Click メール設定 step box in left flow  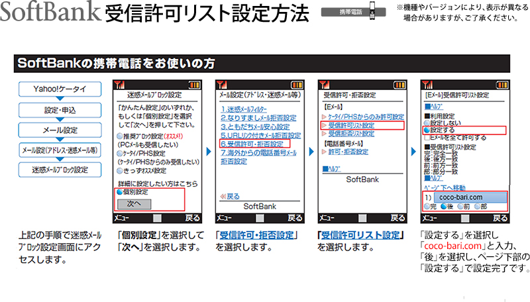[60, 130]
